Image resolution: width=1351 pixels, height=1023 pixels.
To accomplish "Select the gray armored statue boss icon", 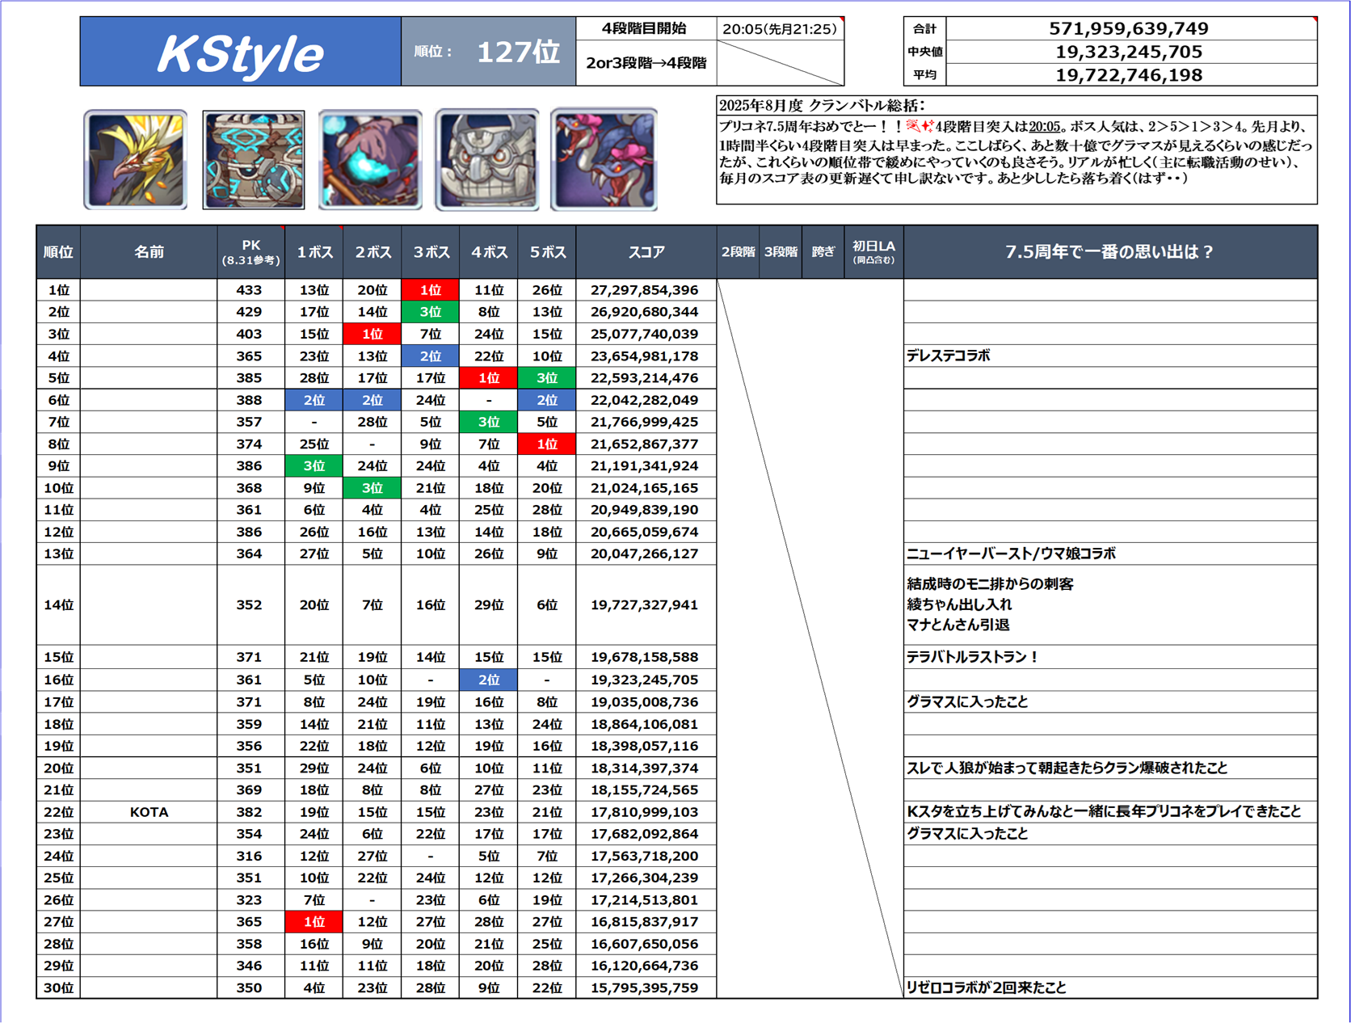I will click(x=487, y=160).
